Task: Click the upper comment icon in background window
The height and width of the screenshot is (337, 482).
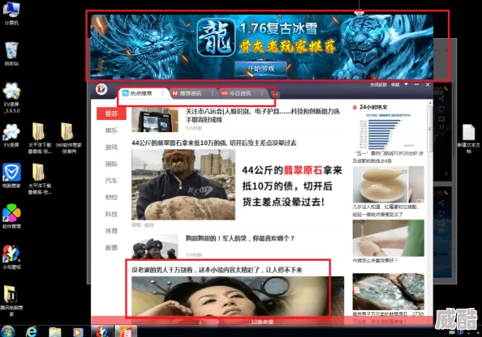Action: 441,119
